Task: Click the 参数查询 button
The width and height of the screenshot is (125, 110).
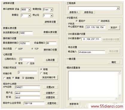Action: click(74, 104)
